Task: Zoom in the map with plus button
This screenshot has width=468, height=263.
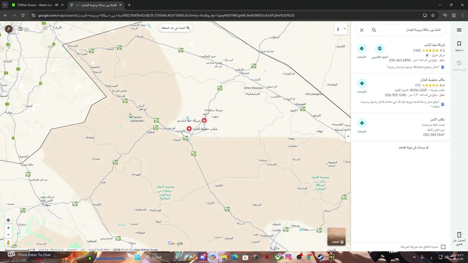Action: (8, 228)
